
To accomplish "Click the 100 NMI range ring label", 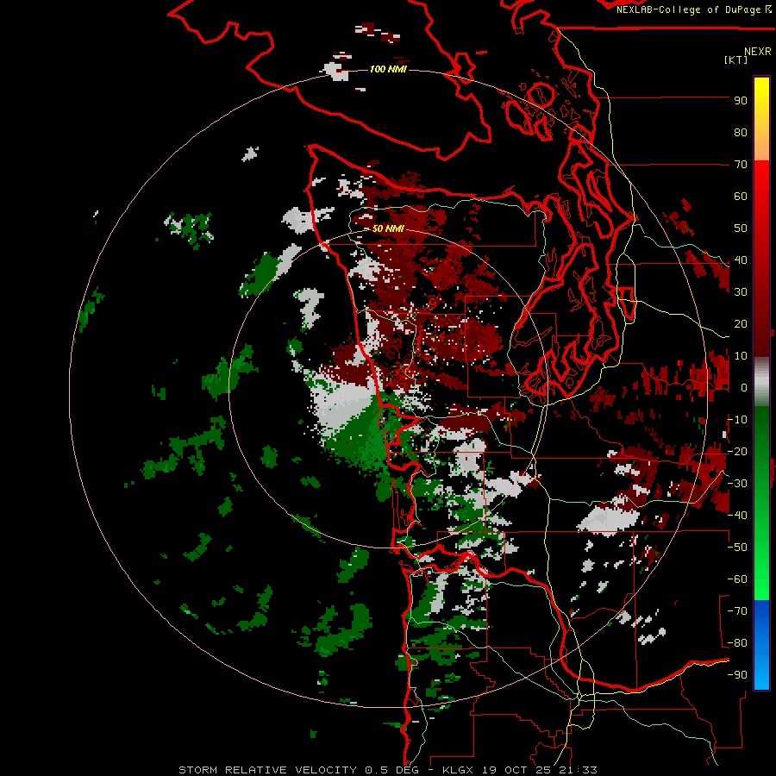I will point(388,69).
